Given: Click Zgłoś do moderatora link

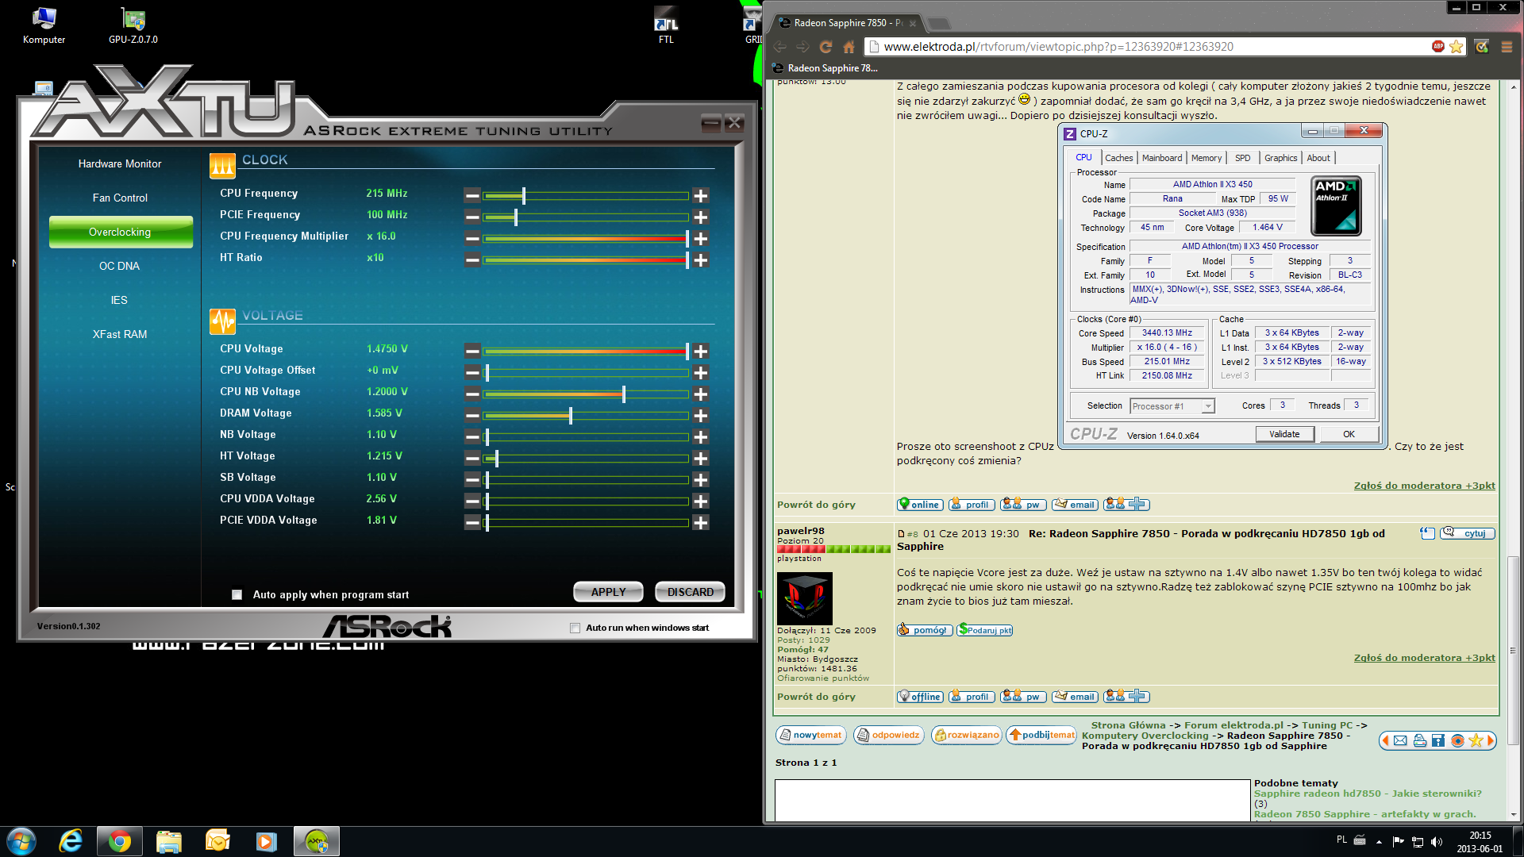Looking at the screenshot, I should pos(1424,486).
